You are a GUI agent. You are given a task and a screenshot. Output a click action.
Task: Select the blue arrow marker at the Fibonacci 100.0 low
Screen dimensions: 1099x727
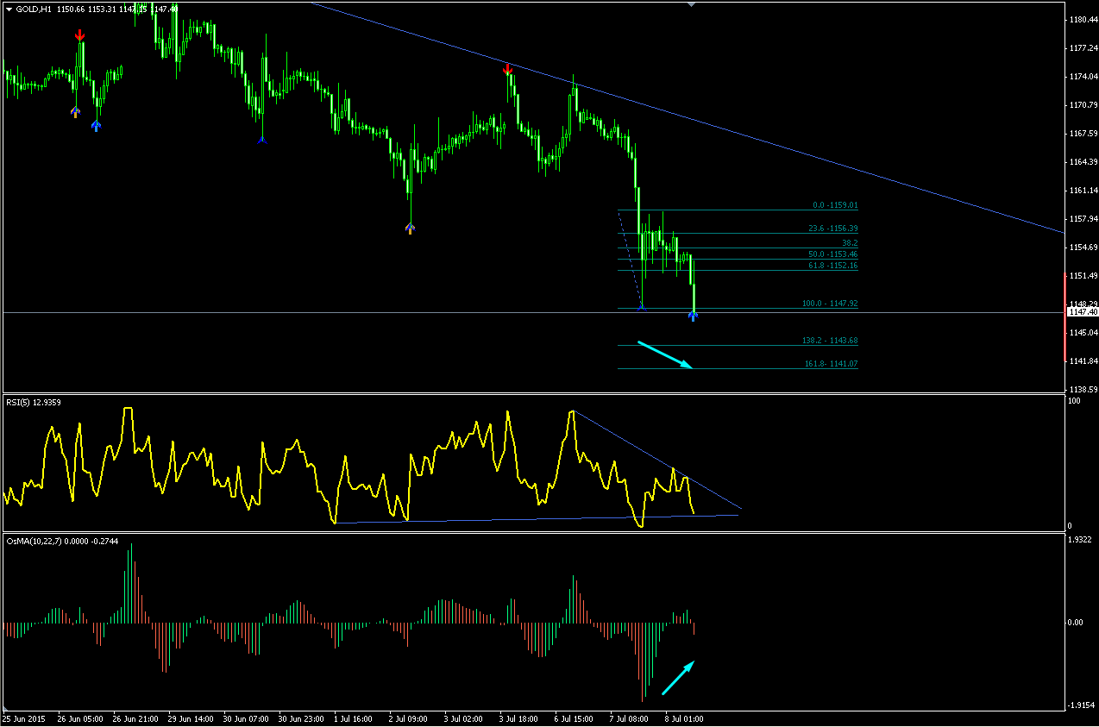pyautogui.click(x=641, y=308)
